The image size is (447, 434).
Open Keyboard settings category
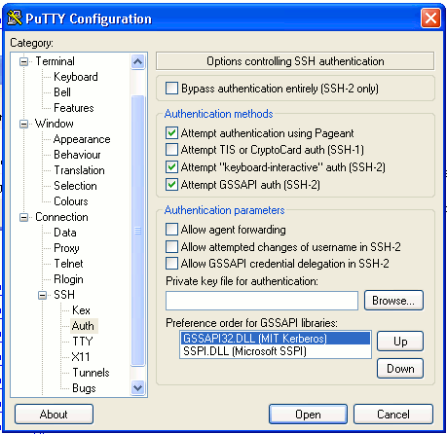76,77
